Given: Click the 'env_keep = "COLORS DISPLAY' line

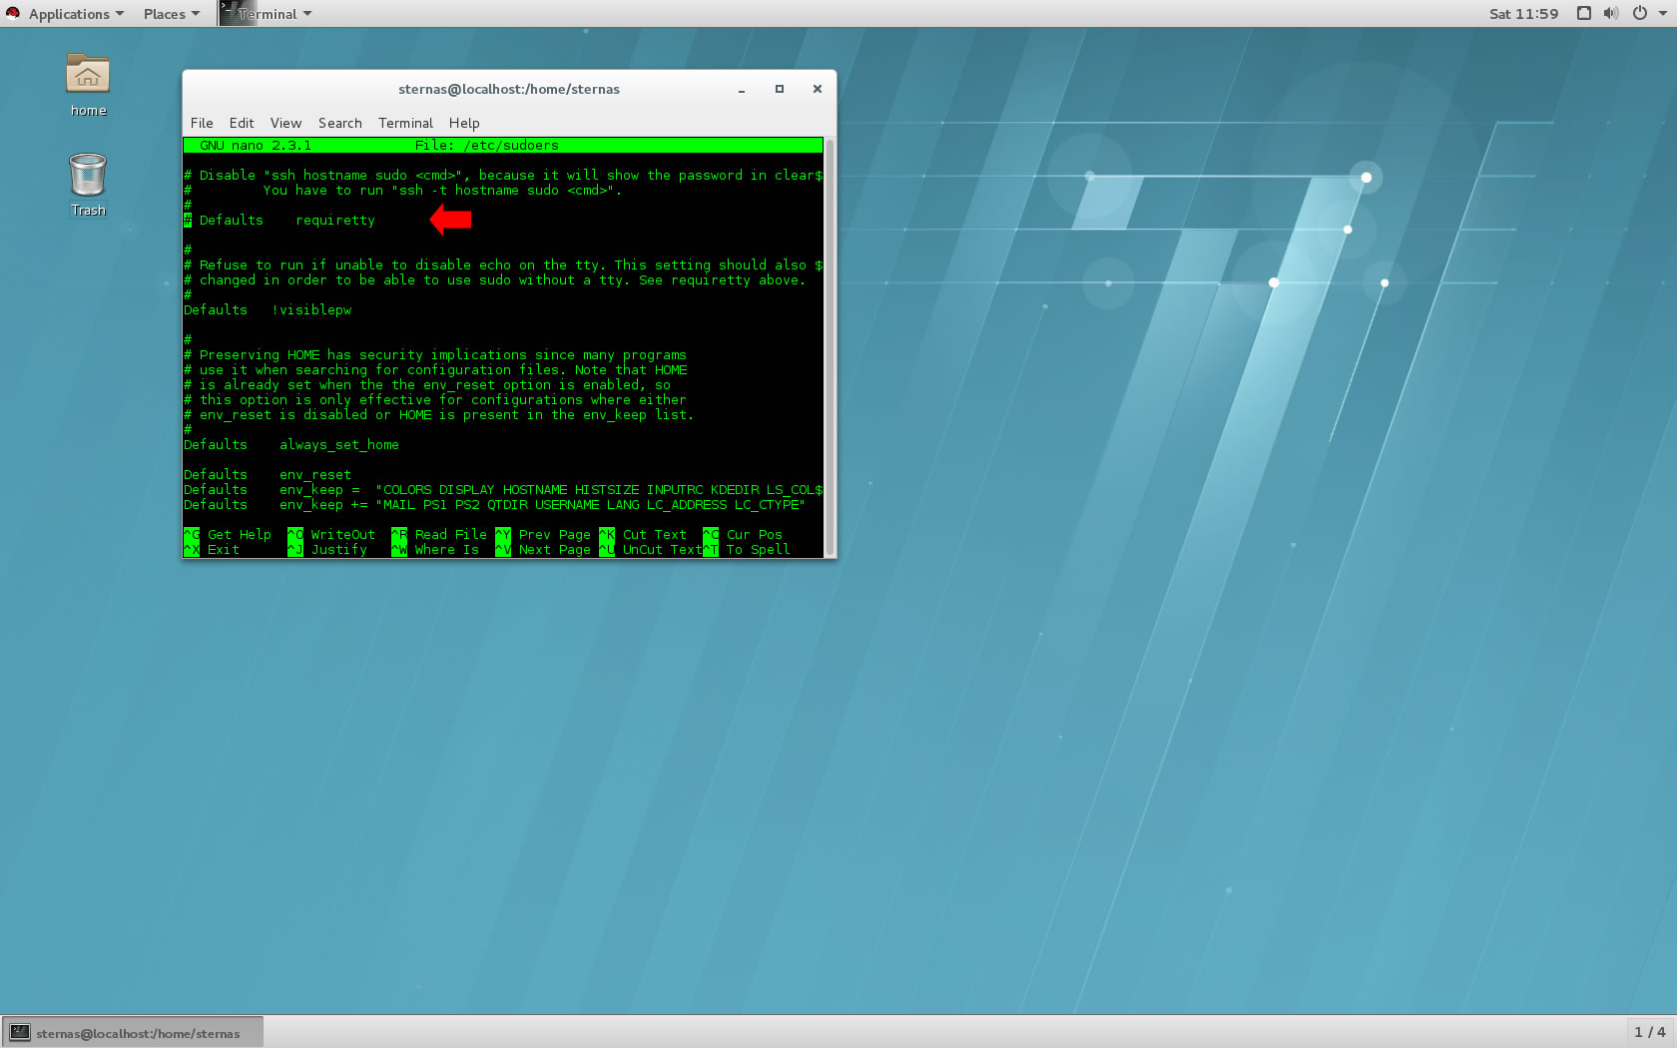Looking at the screenshot, I should [x=503, y=489].
